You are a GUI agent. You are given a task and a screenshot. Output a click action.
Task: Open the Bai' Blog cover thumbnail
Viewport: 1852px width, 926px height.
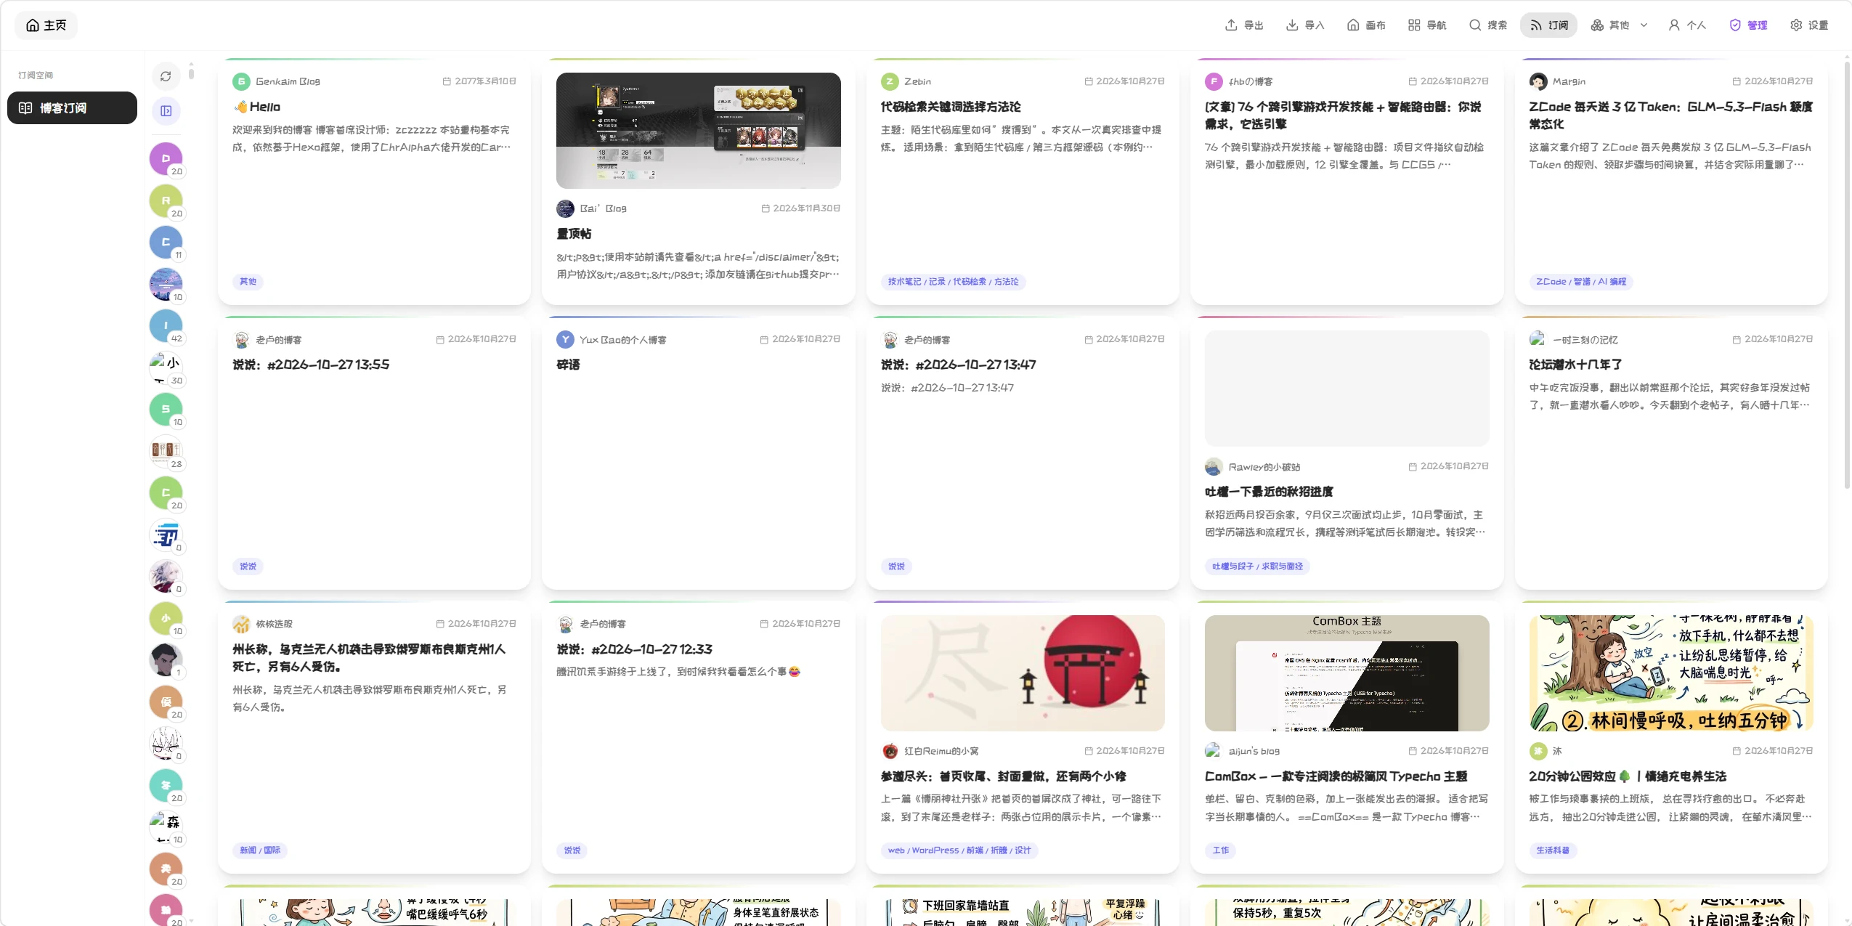pyautogui.click(x=698, y=131)
